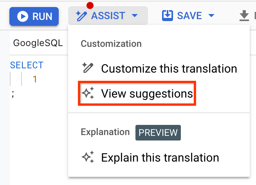Viewport: 256px width, 185px height.
Task: Click the blue RUN button
Action: coord(34,16)
